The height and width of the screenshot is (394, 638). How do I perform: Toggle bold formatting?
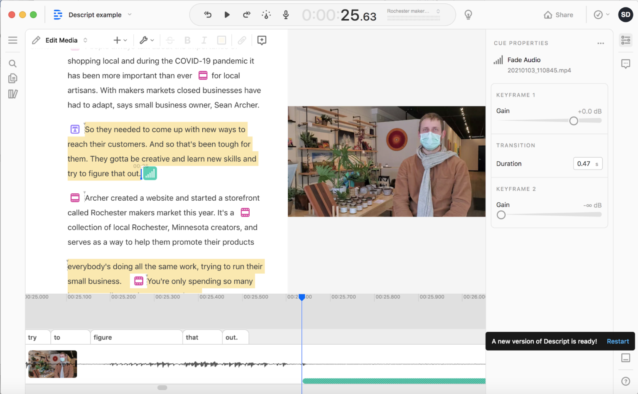[x=187, y=40]
